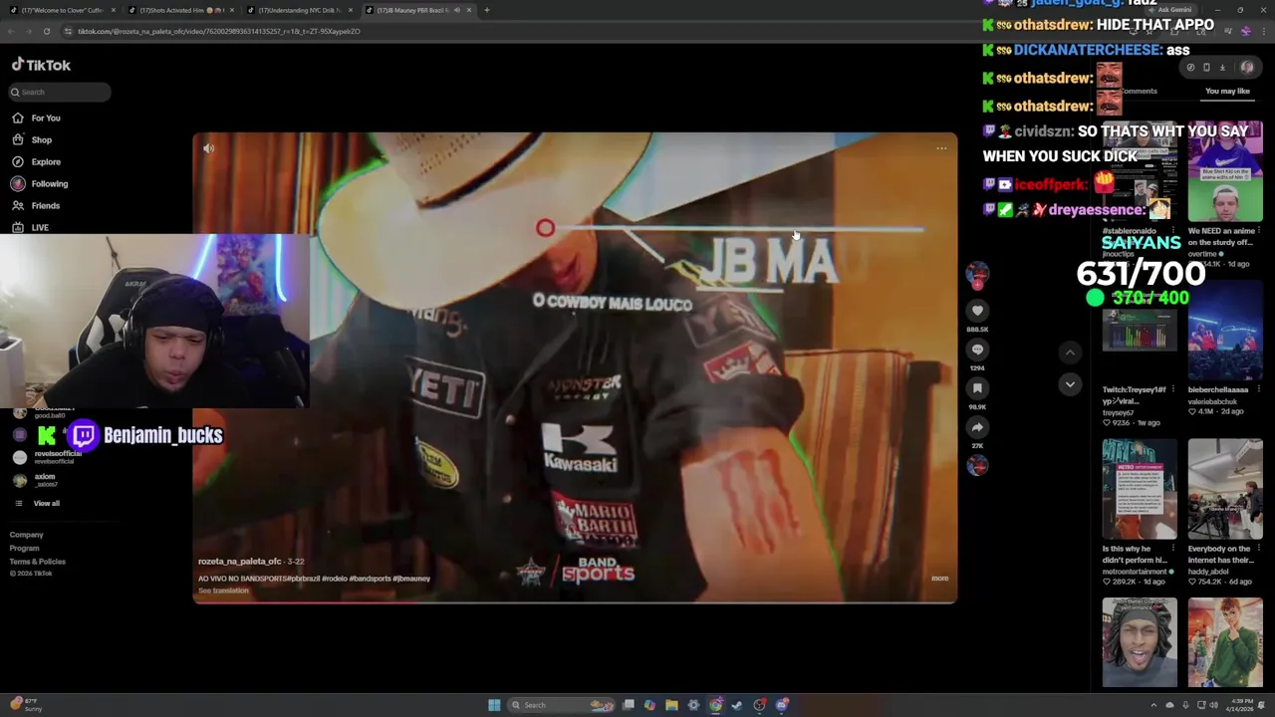
Task: Show hidden system tray icons chevron
Action: (x=1154, y=705)
